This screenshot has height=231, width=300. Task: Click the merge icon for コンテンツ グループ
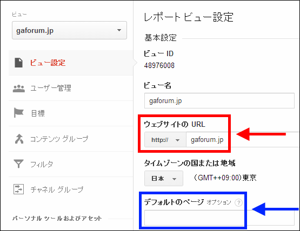pyautogui.click(x=19, y=139)
